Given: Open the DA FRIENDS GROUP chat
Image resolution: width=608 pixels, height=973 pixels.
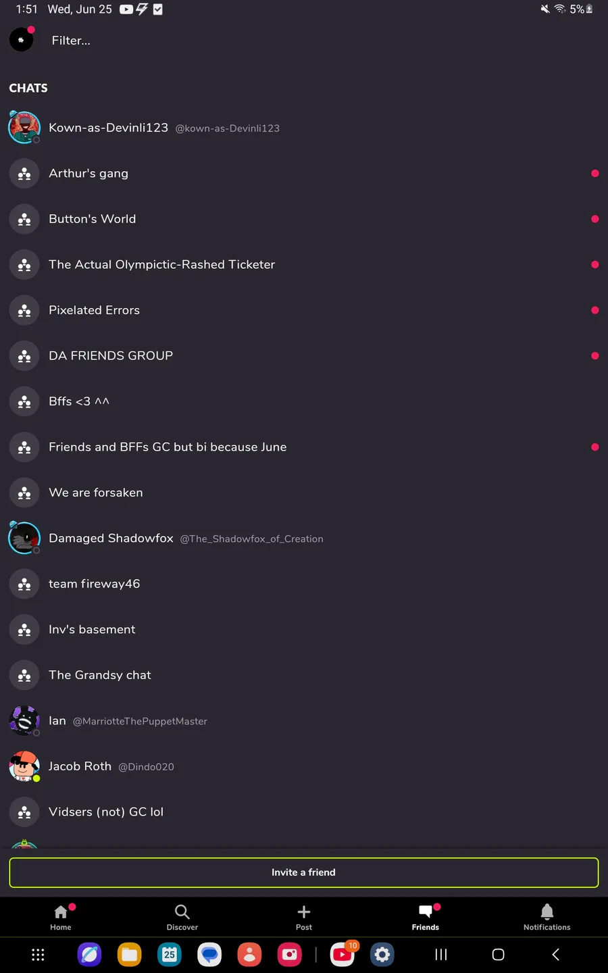Looking at the screenshot, I should tap(304, 355).
